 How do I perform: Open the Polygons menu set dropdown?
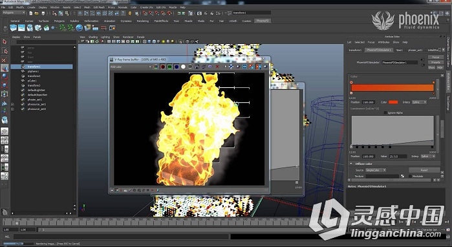(x=14, y=13)
